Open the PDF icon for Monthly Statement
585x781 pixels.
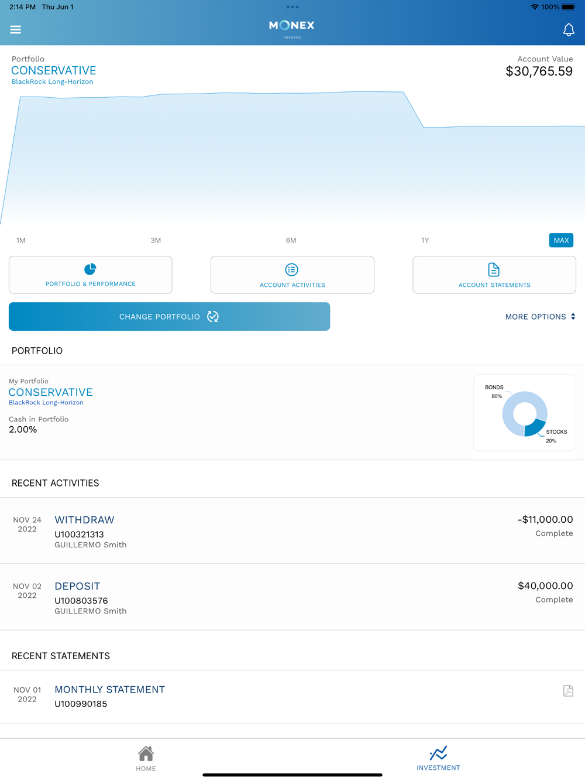click(568, 691)
